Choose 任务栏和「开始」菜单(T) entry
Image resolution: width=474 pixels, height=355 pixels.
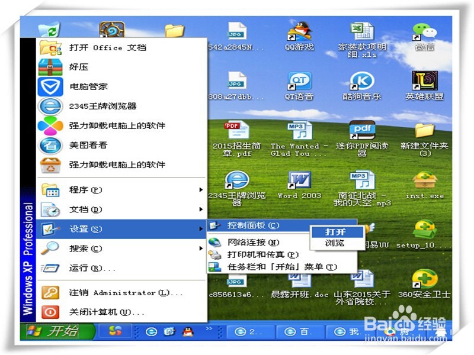tap(282, 267)
